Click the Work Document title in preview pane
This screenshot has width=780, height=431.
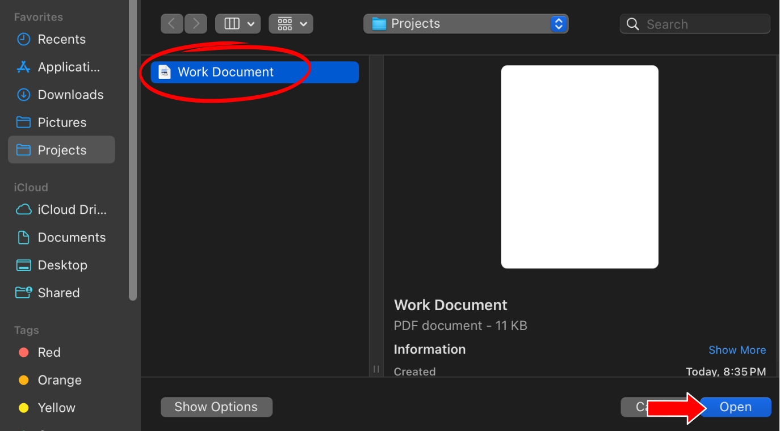451,305
